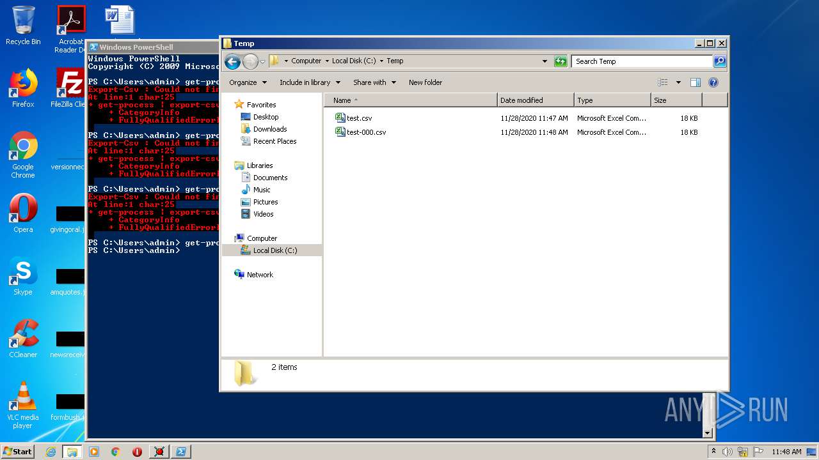Open the FileZilla Client desktop shortcut
Image resolution: width=819 pixels, height=460 pixels.
coord(70,88)
